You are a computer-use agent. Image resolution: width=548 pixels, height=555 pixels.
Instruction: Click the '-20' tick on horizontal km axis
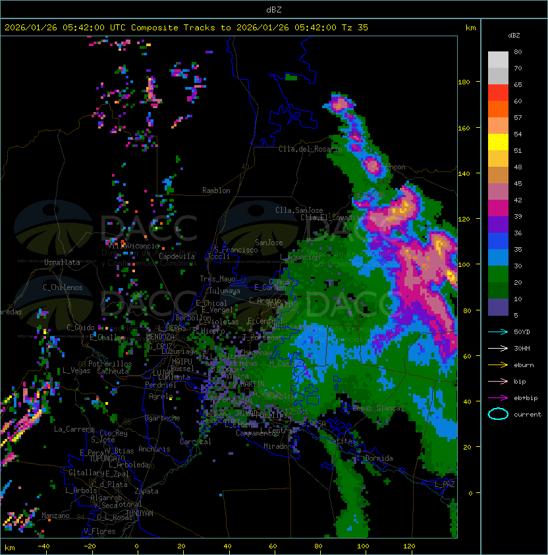[90, 546]
